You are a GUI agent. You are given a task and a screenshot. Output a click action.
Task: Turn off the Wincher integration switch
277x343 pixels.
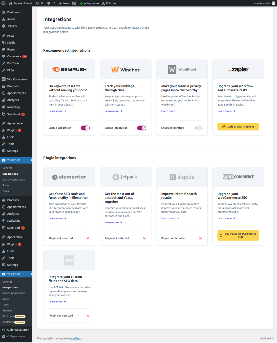(x=142, y=128)
